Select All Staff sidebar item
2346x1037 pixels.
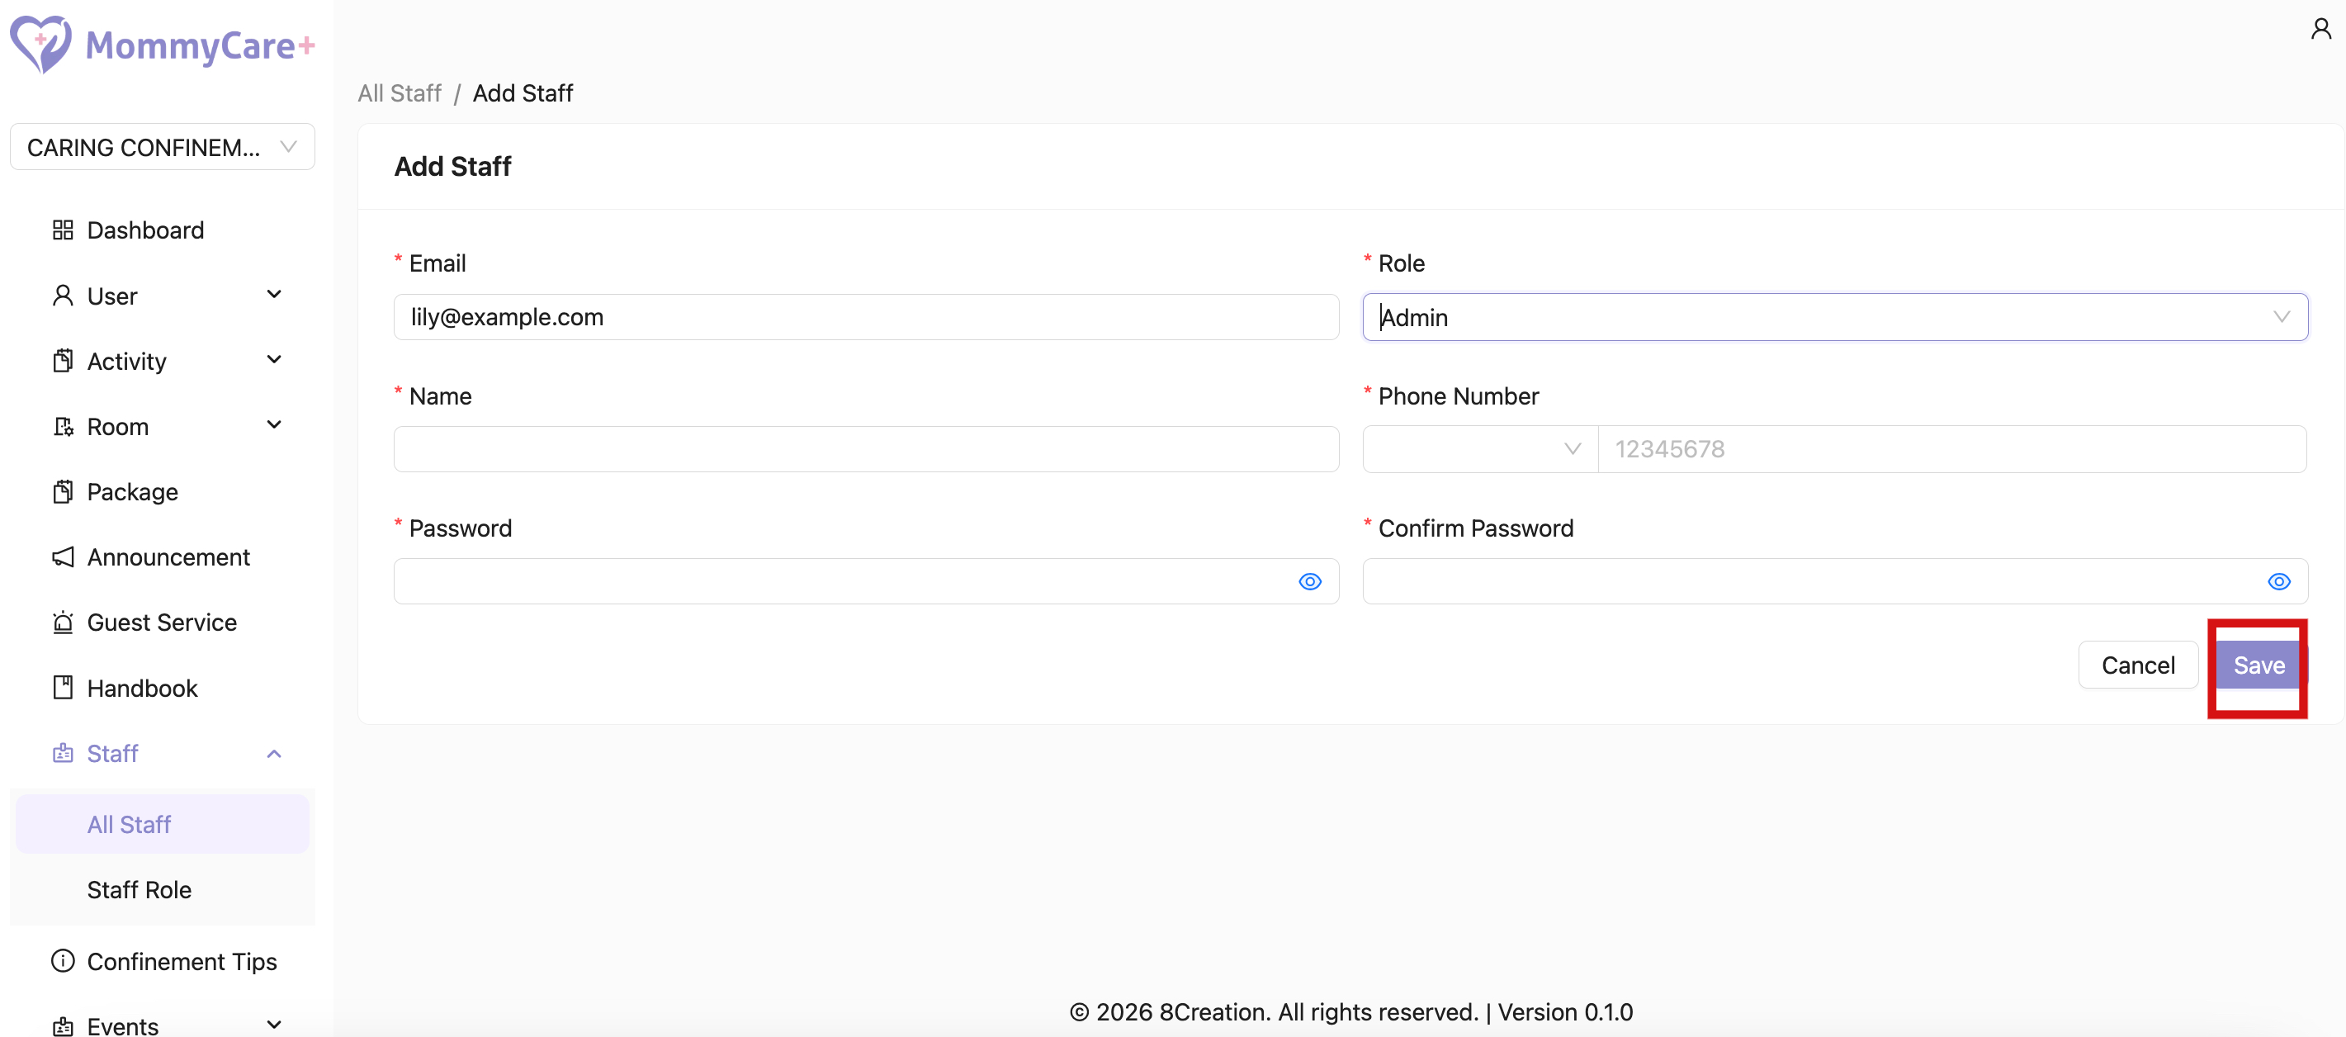130,824
